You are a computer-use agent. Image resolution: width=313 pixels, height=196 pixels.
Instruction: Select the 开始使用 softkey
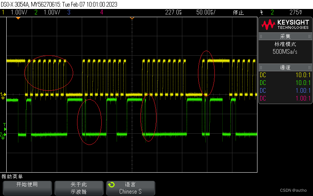click(x=27, y=188)
